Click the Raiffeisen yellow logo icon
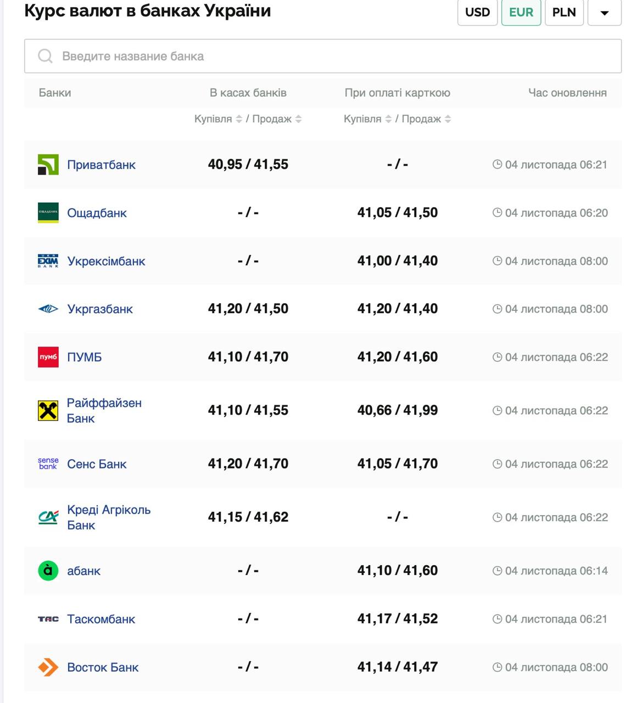Screen dimensions: 631x703 48,410
